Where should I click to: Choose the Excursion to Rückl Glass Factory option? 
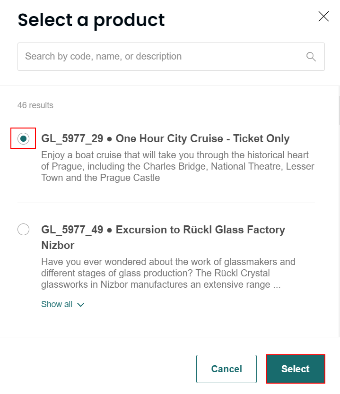click(x=23, y=230)
